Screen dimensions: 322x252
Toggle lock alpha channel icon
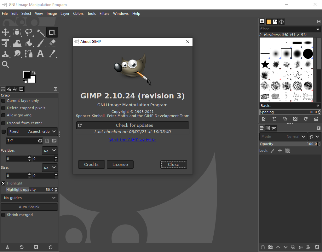click(x=287, y=151)
